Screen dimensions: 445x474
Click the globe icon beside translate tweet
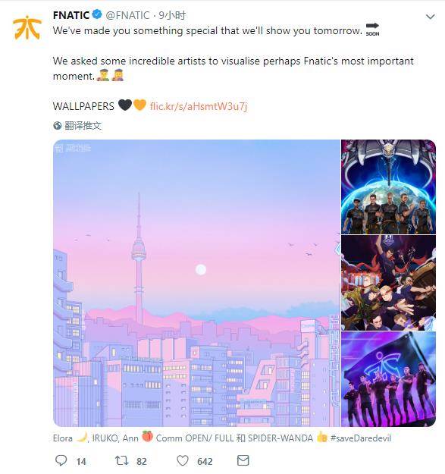[58, 125]
